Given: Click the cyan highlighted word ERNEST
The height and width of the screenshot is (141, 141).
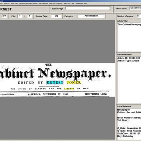Looking at the screenshot, I should click(55, 83).
